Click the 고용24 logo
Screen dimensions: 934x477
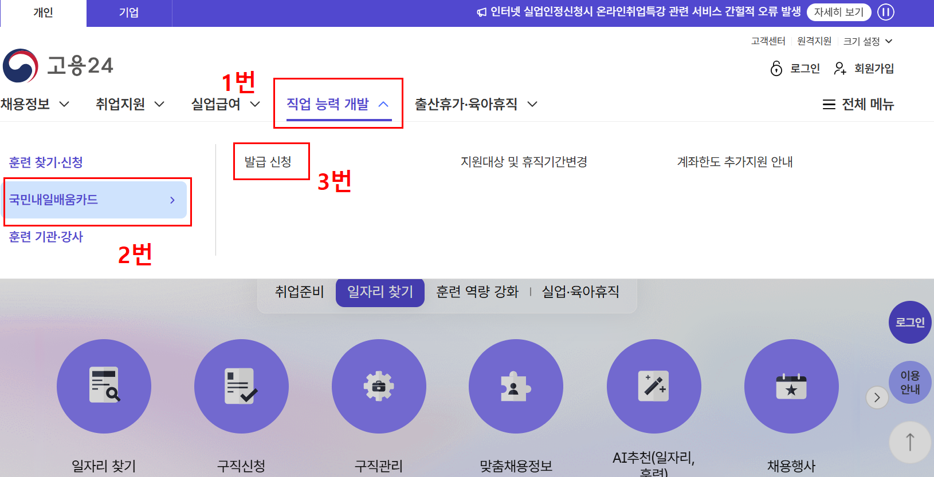pyautogui.click(x=58, y=65)
